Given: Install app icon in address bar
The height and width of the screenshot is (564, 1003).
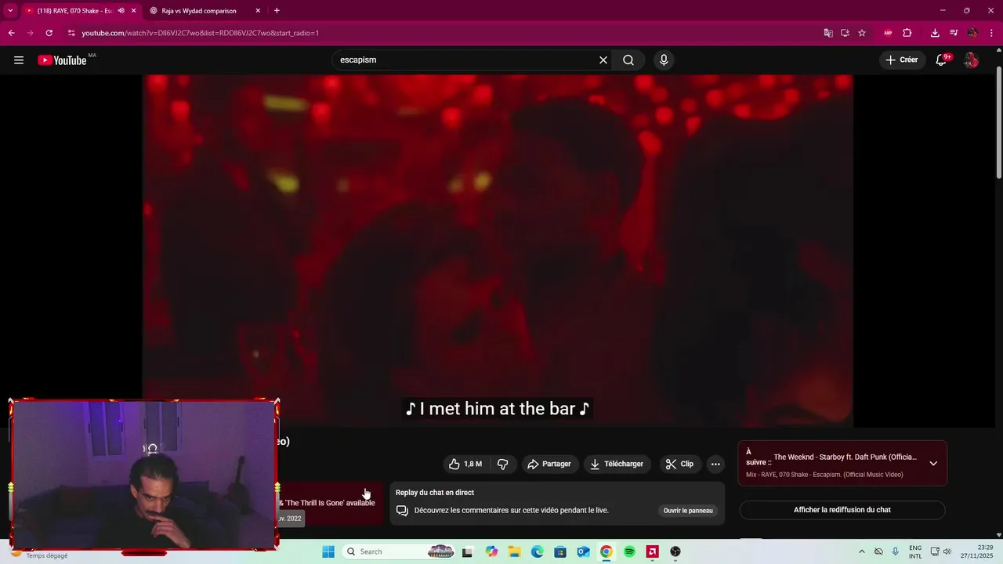Looking at the screenshot, I should coord(845,33).
